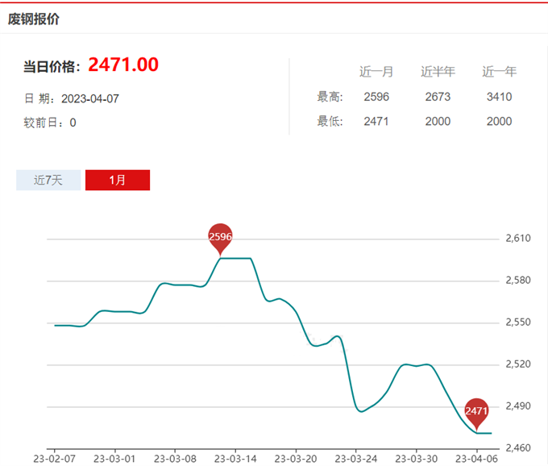Click the half-year low value 2000
Screen dimensions: 548x466
(438, 121)
